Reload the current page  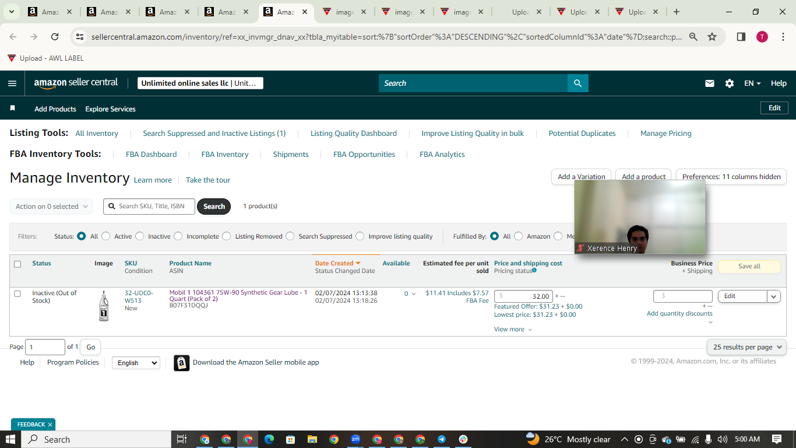coord(55,37)
